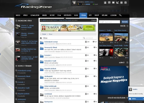Click the power logout icon in header
144x103 pixels.
point(126,3)
